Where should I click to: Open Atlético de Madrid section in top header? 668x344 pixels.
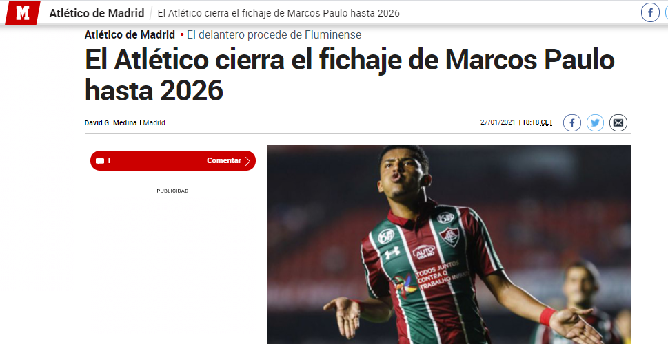97,13
